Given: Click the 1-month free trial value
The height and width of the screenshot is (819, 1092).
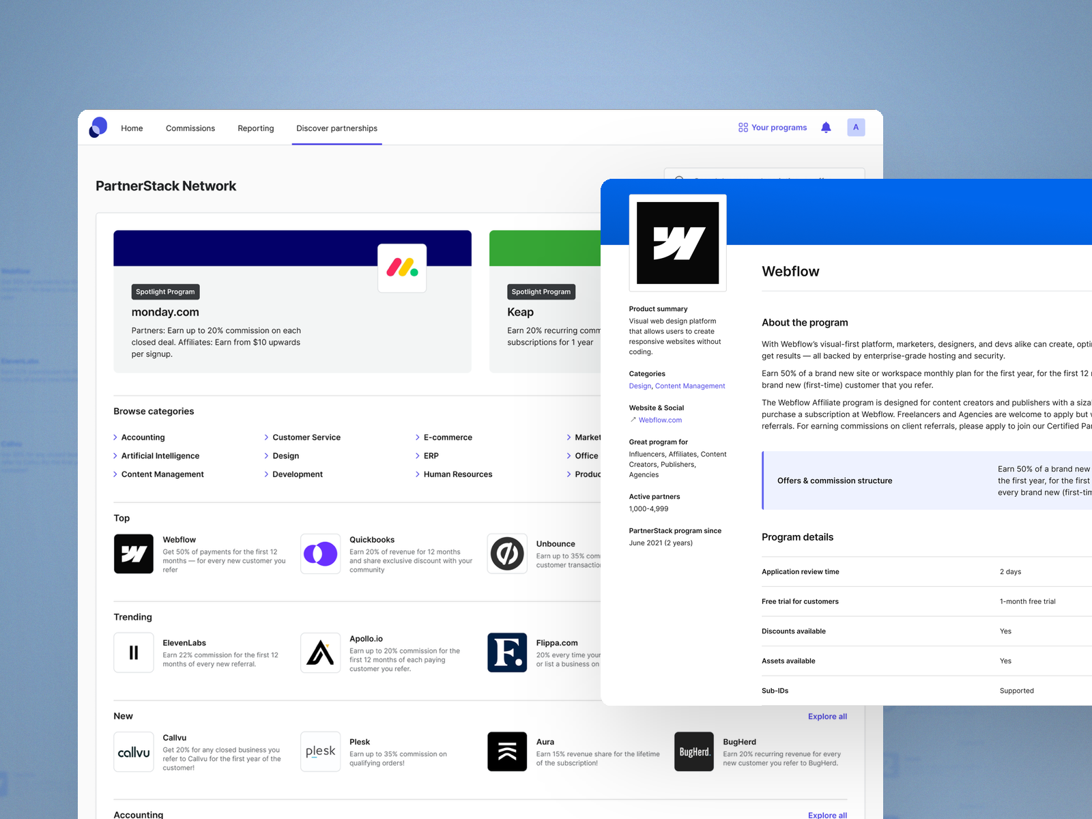Looking at the screenshot, I should [x=1027, y=601].
